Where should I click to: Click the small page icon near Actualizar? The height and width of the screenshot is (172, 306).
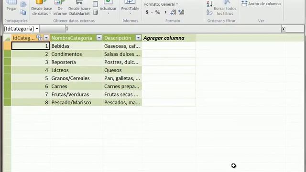coord(95,4)
